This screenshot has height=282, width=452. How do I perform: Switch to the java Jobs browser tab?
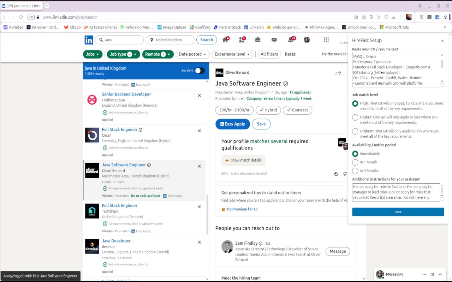click(x=22, y=6)
